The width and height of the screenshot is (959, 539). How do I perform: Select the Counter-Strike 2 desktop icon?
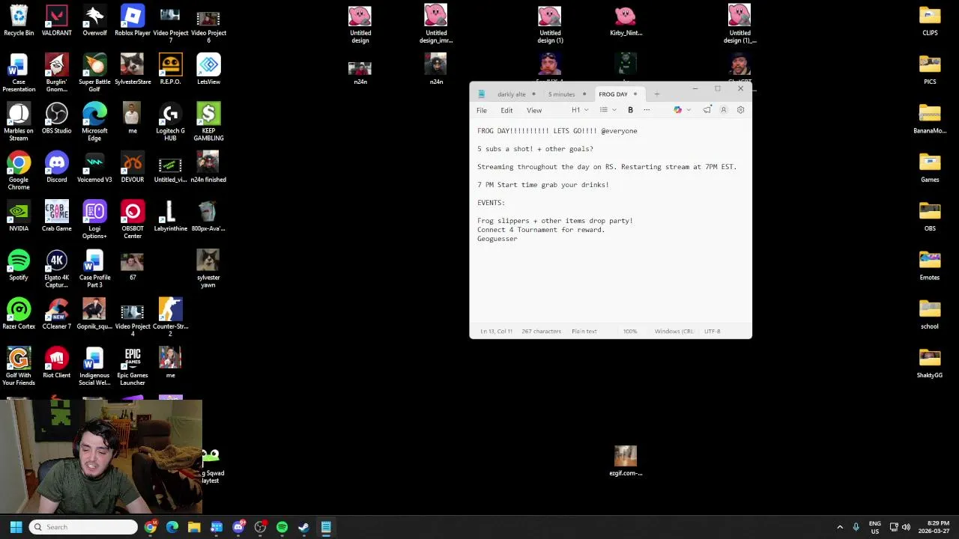click(x=170, y=318)
